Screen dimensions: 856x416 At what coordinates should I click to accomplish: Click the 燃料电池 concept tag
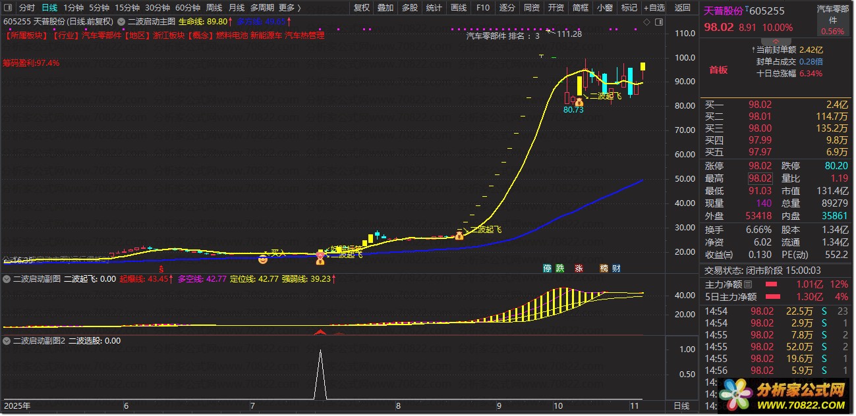(232, 36)
